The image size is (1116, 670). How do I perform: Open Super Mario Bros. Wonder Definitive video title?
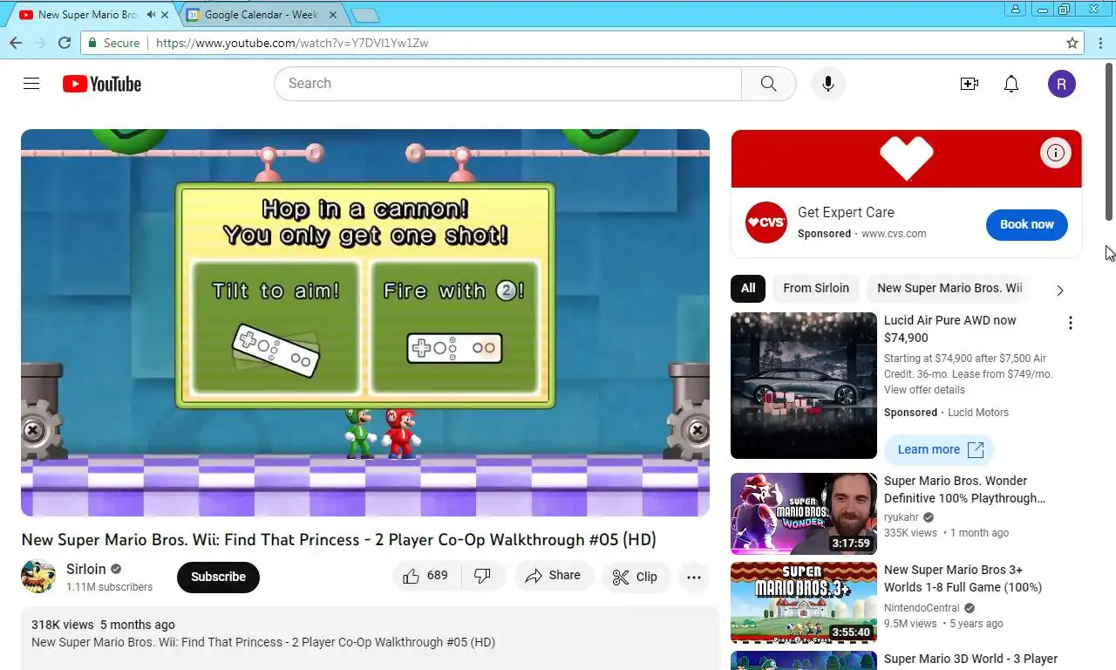(964, 489)
